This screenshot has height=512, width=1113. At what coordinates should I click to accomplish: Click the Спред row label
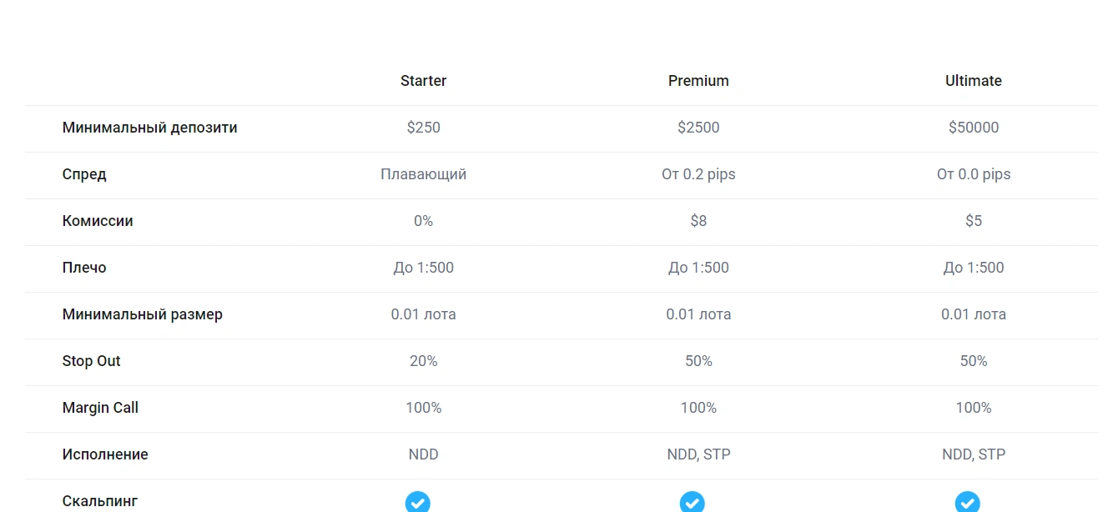click(x=84, y=175)
